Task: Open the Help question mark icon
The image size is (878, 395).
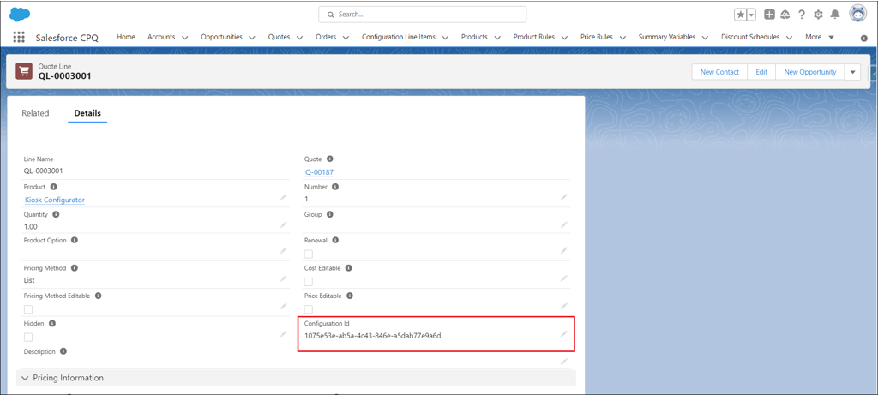Action: point(802,15)
